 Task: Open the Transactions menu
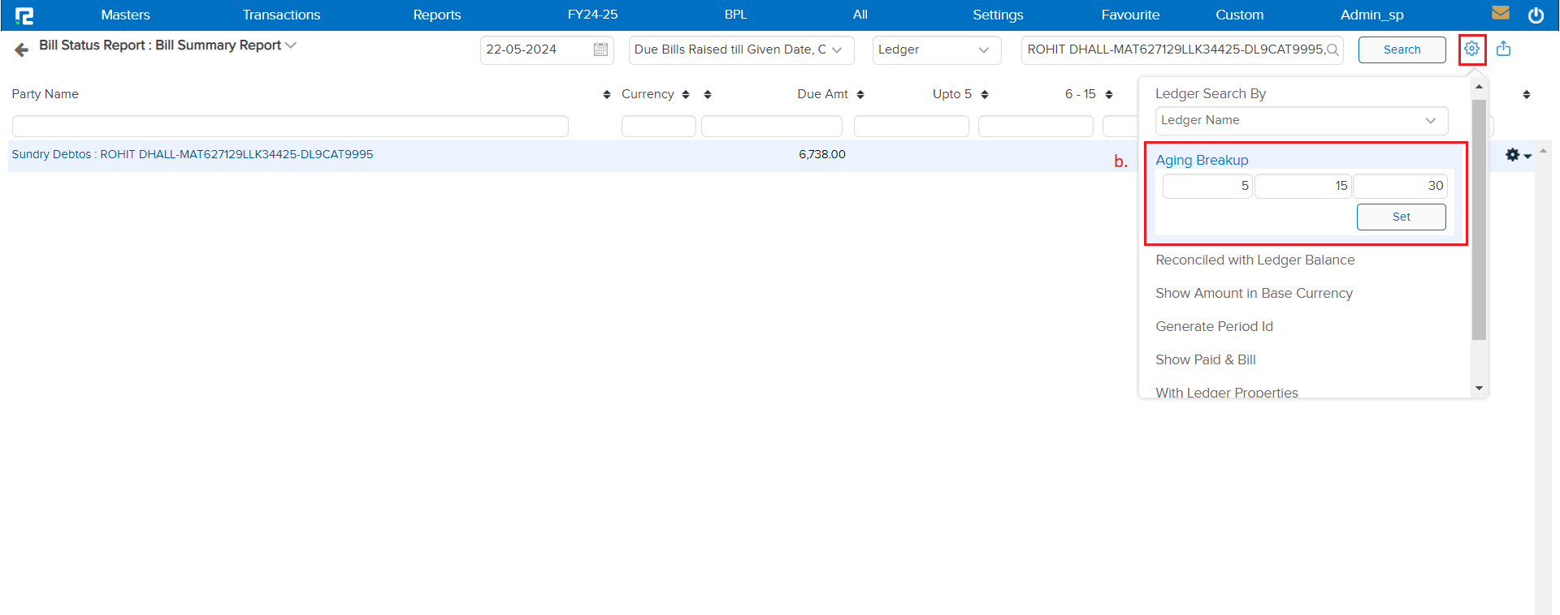(281, 15)
